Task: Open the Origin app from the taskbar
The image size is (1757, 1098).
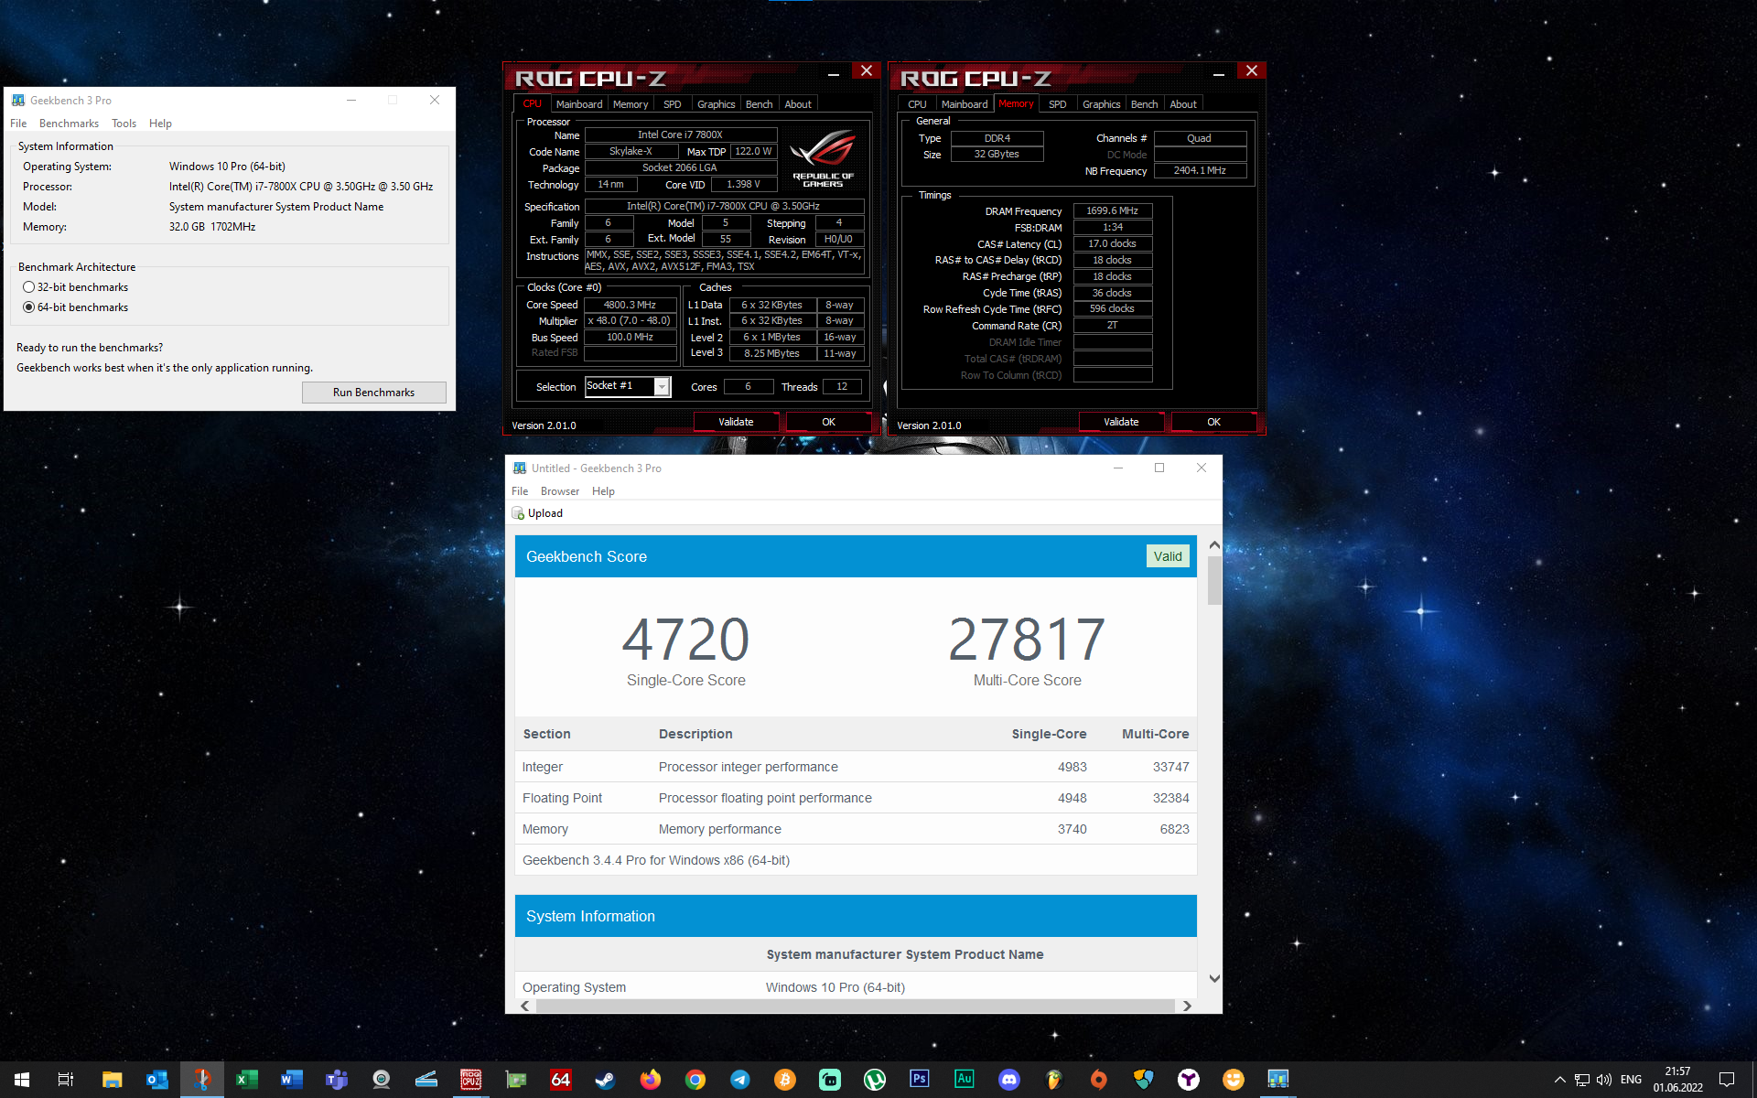Action: 1098,1080
